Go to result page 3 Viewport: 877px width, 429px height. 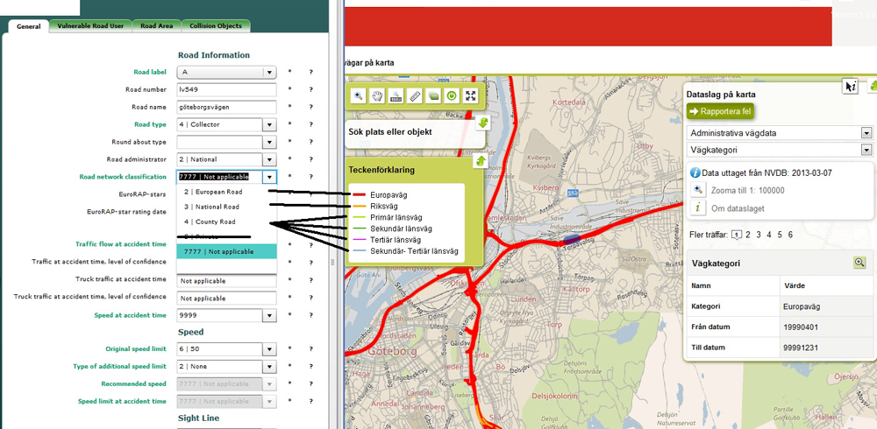click(759, 235)
